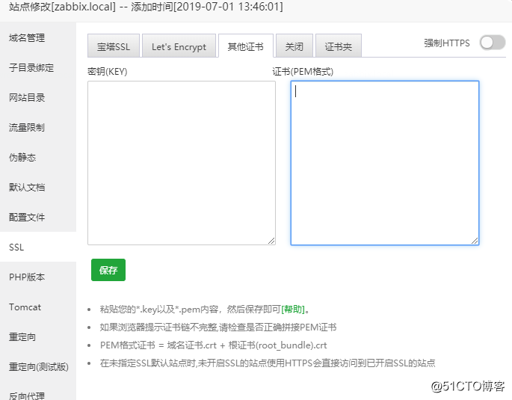
Task: Grab the KEY text area resize handle
Action: pyautogui.click(x=271, y=241)
